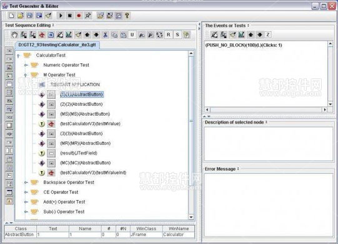Click the Z button in Events or Tests toolbar
This screenshot has width=338, height=244.
click(x=268, y=34)
